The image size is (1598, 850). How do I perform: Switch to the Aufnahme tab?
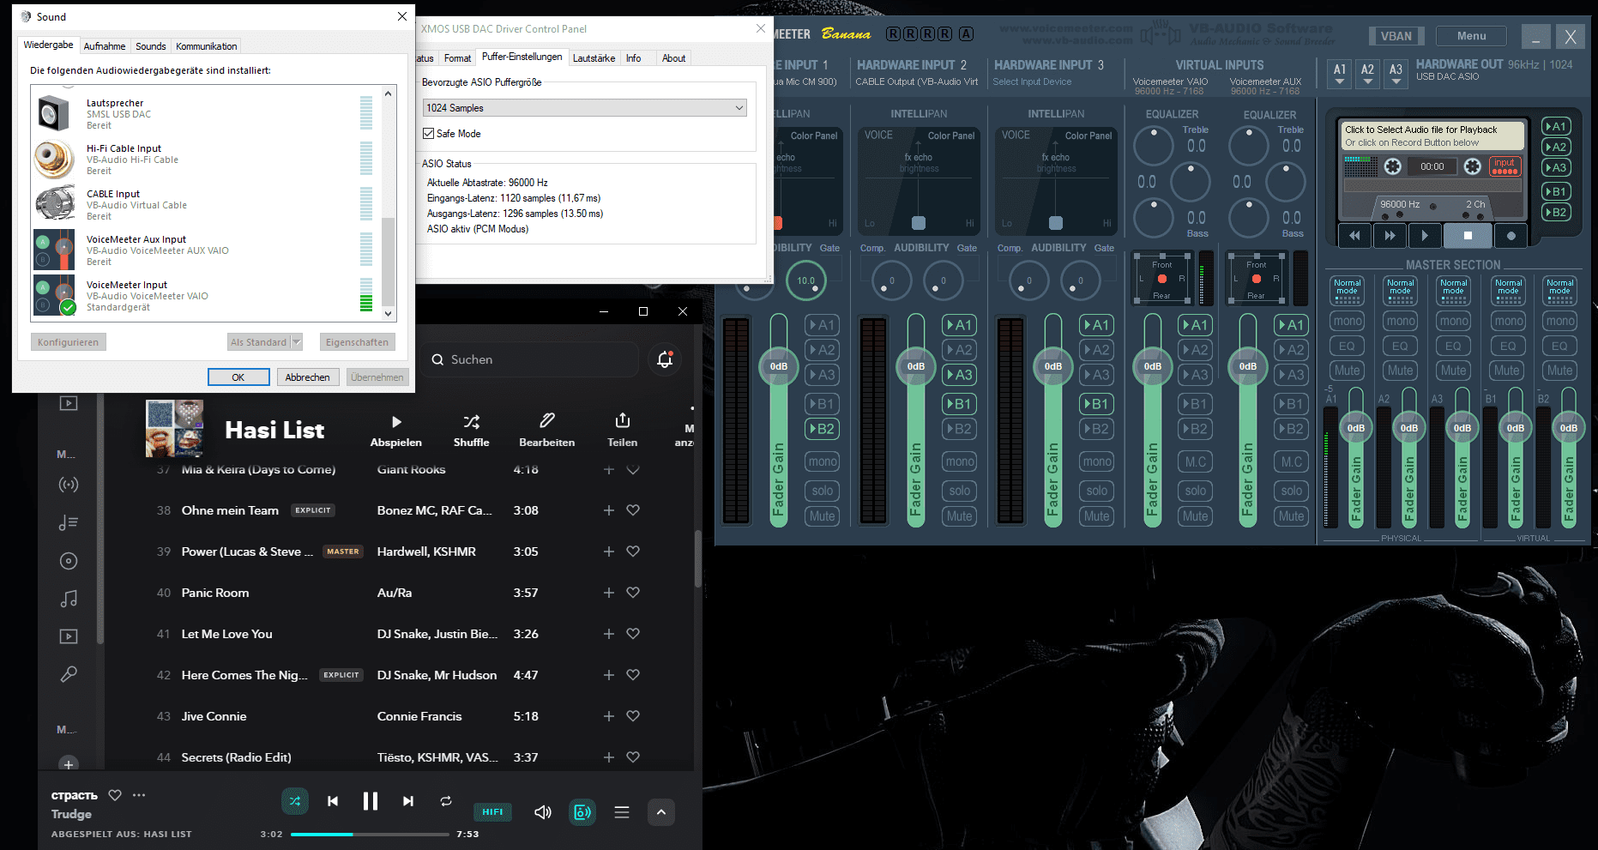click(105, 46)
